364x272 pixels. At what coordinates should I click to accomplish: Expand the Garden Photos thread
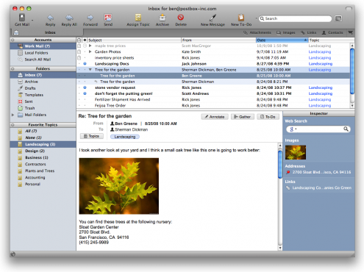pyautogui.click(x=90, y=51)
